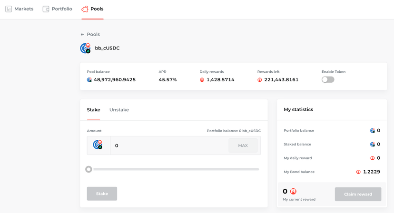Click the Portfolio wallet icon
Screen dimensions: 394x213
click(x=46, y=9)
